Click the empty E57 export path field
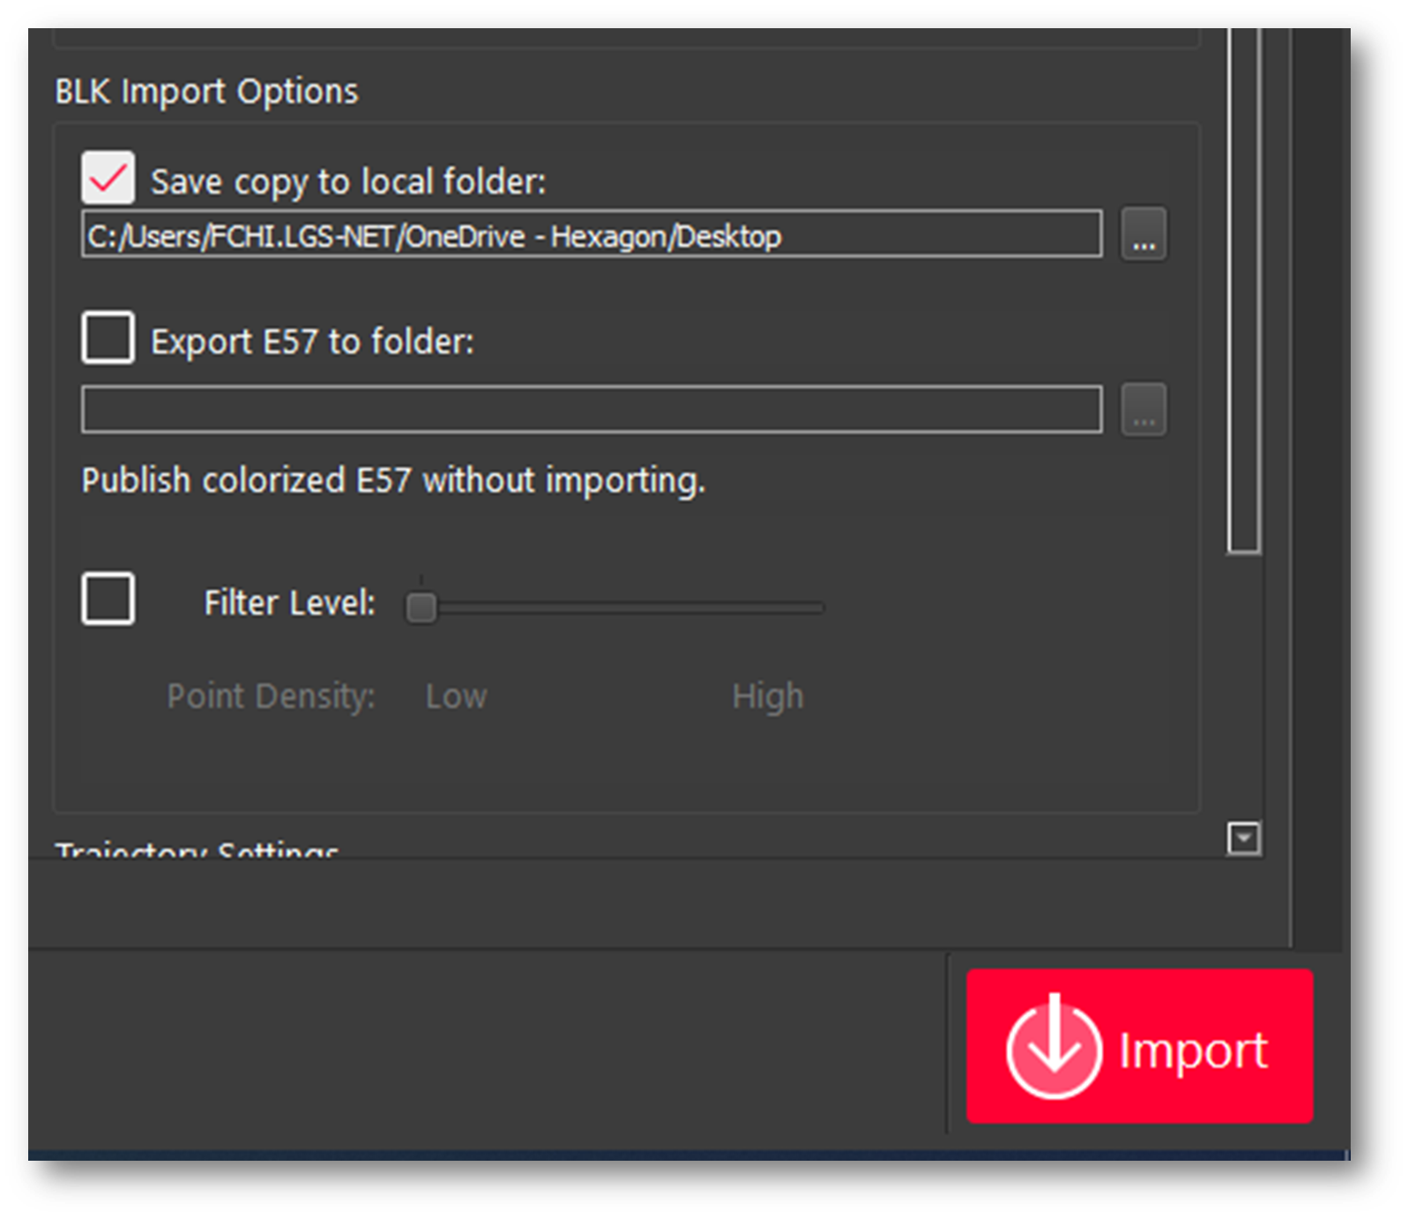Image resolution: width=1408 pixels, height=1218 pixels. click(591, 410)
